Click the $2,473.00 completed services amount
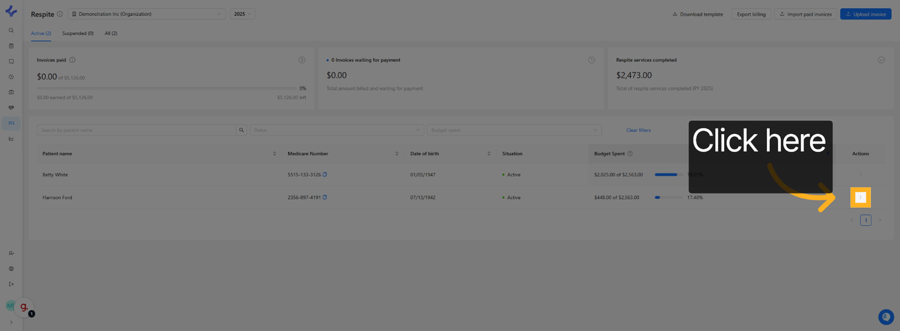The height and width of the screenshot is (331, 900). (x=633, y=75)
